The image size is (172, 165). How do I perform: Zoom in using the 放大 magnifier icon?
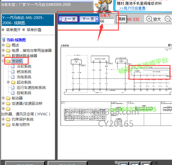149,19
